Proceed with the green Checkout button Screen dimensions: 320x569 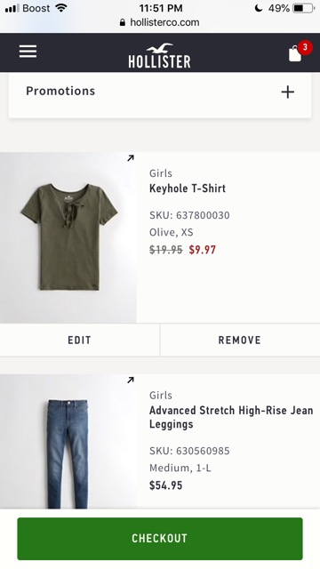[x=160, y=539]
